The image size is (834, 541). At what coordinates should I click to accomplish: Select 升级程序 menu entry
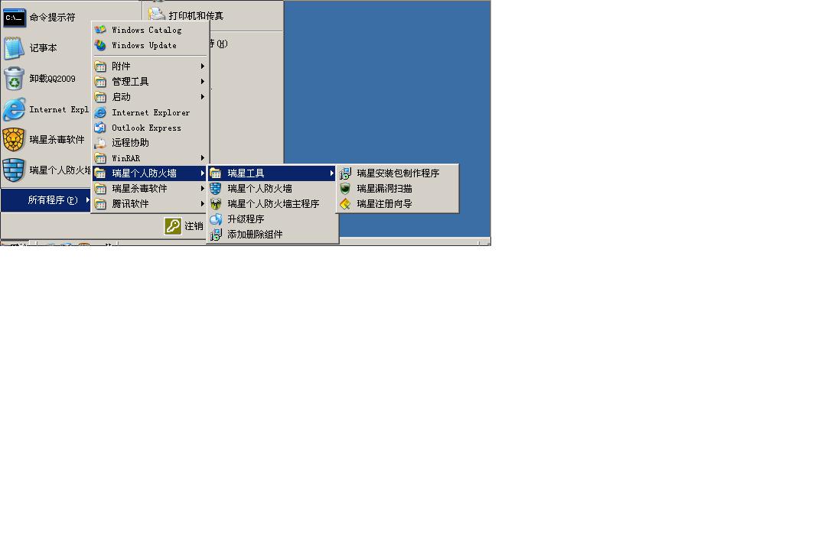[x=272, y=219]
